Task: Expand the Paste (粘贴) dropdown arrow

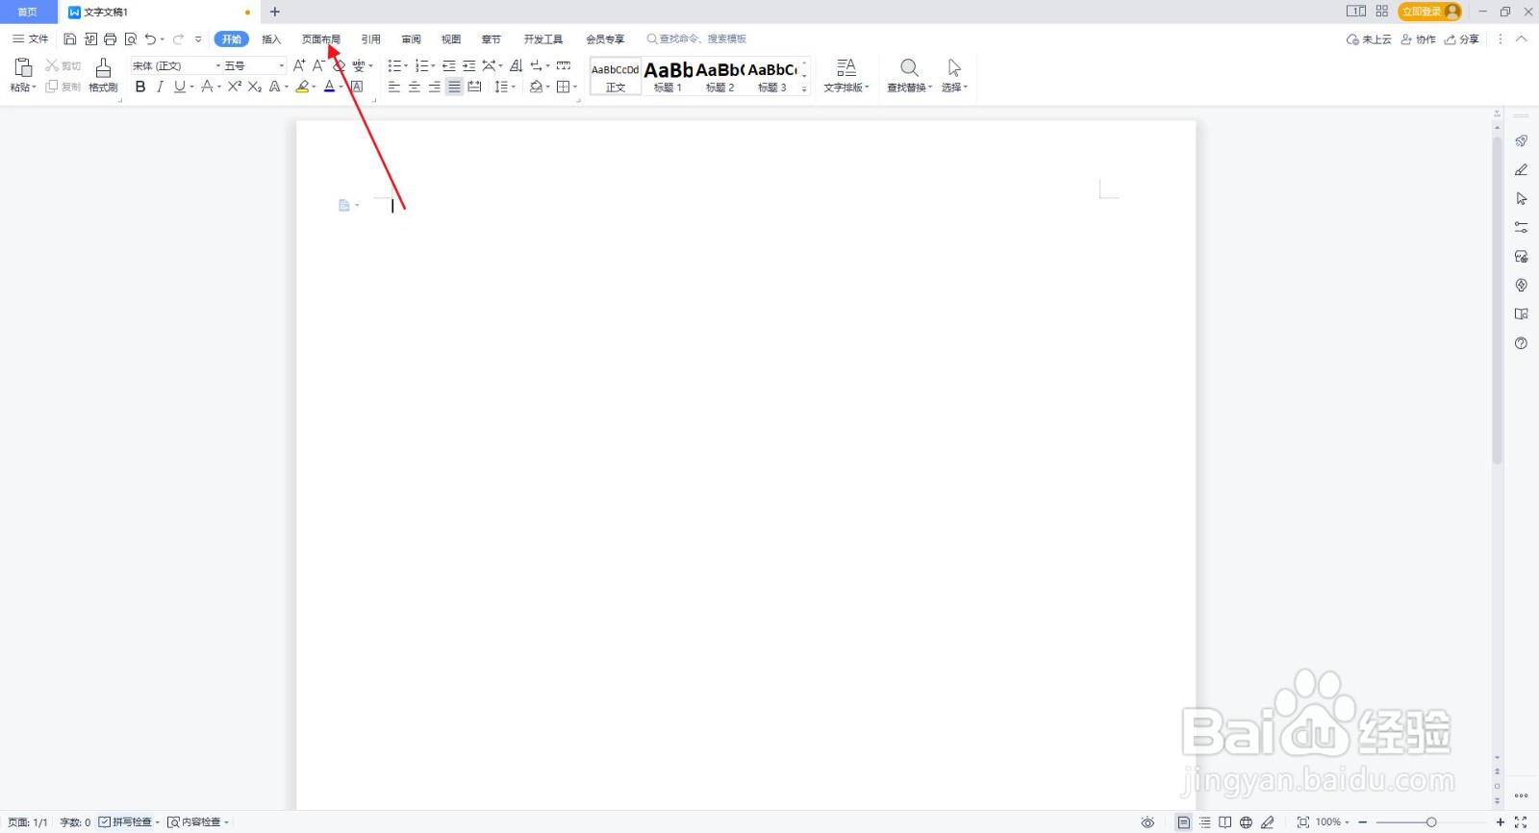Action: coord(35,88)
